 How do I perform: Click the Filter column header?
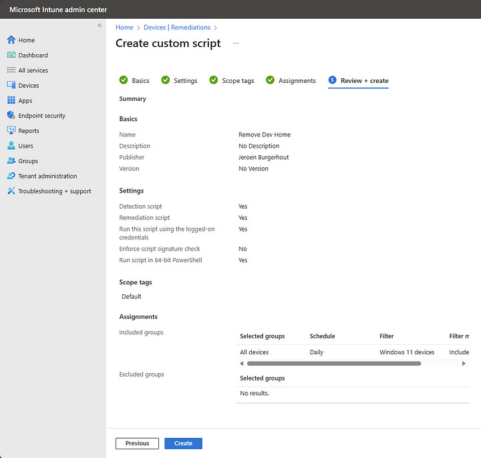point(387,336)
